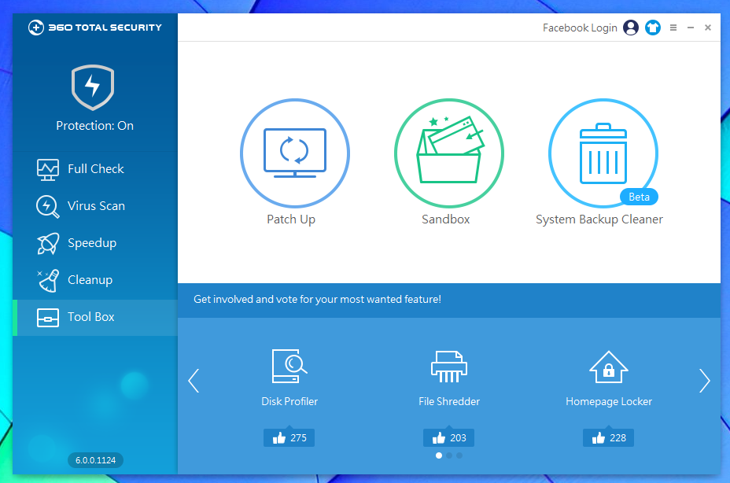Show next features with the right arrow
Image resolution: width=730 pixels, height=483 pixels.
[x=704, y=381]
